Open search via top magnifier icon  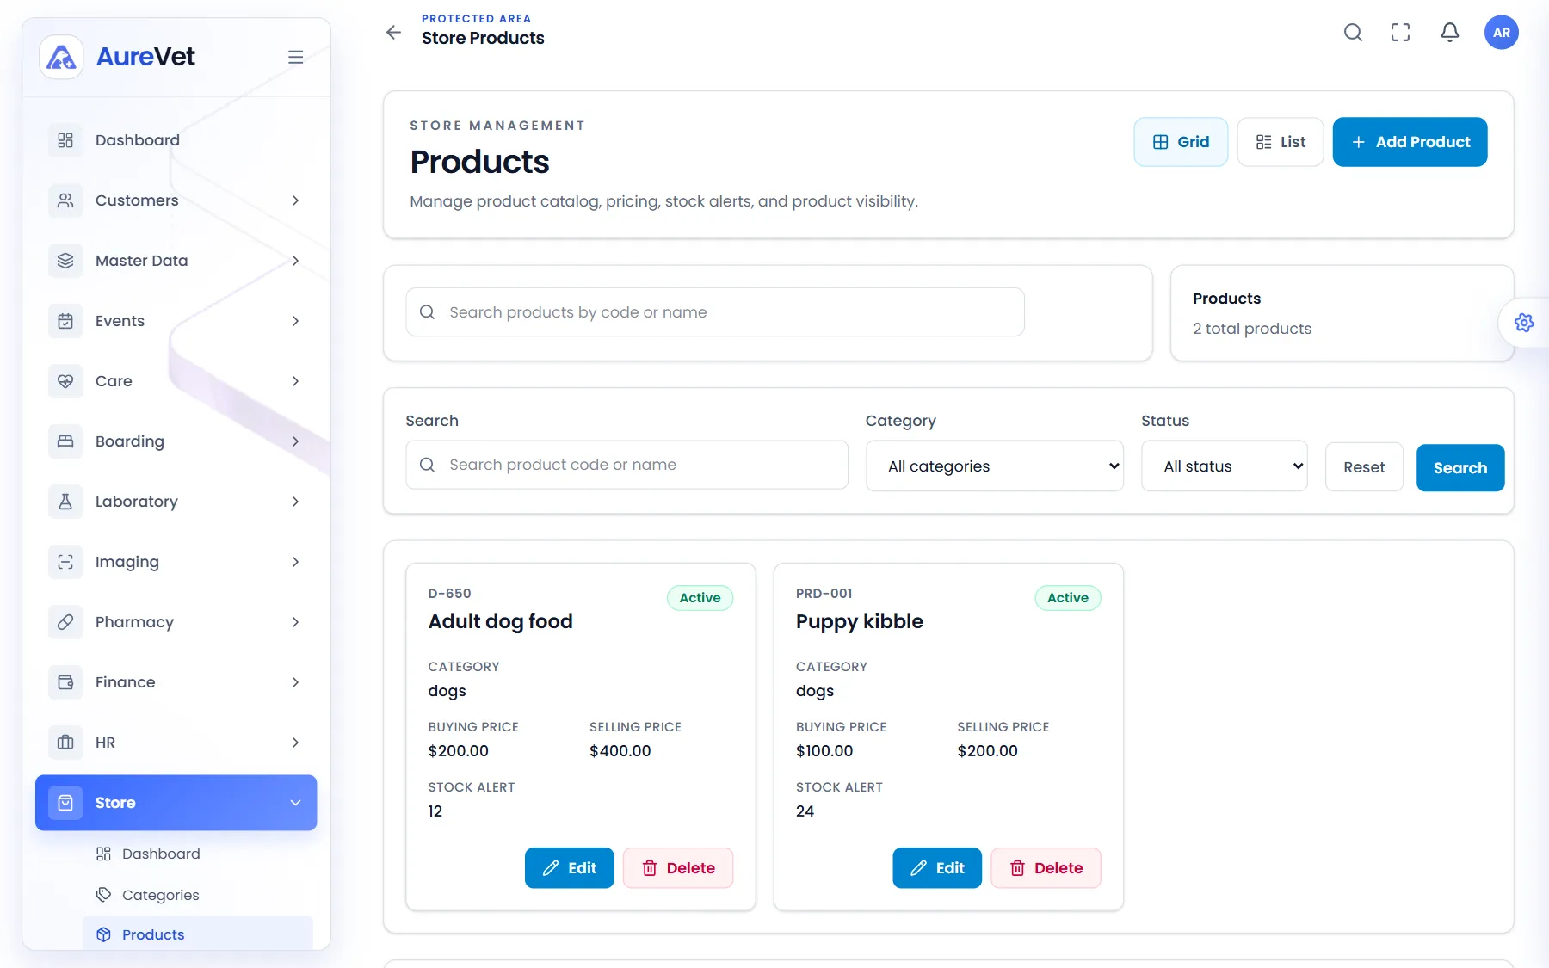(1353, 33)
